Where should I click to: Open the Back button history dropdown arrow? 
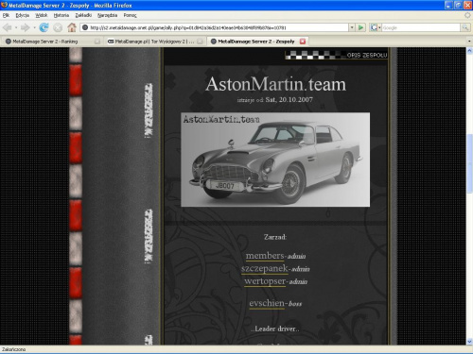pos(16,27)
